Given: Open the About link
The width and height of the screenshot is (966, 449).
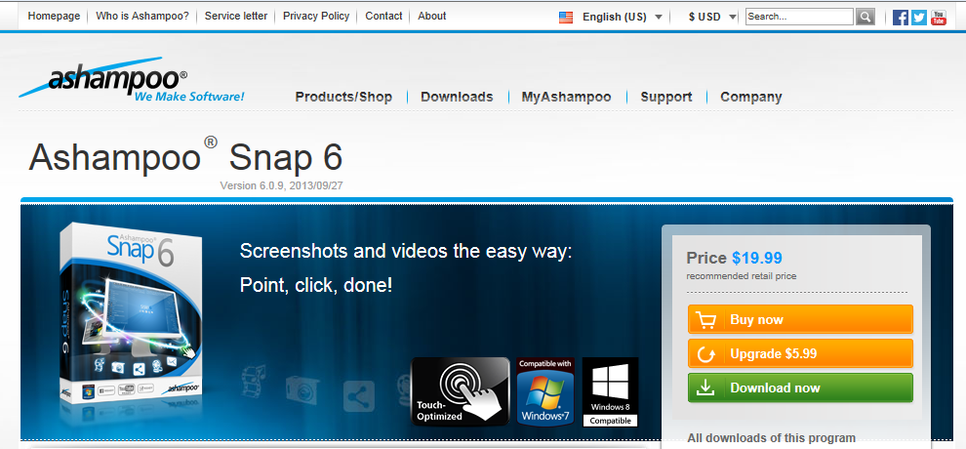Looking at the screenshot, I should pyautogui.click(x=432, y=16).
